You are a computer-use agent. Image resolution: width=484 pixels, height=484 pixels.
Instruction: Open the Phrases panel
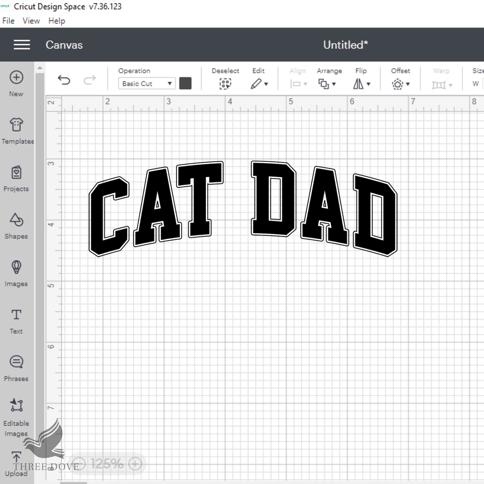click(x=16, y=368)
